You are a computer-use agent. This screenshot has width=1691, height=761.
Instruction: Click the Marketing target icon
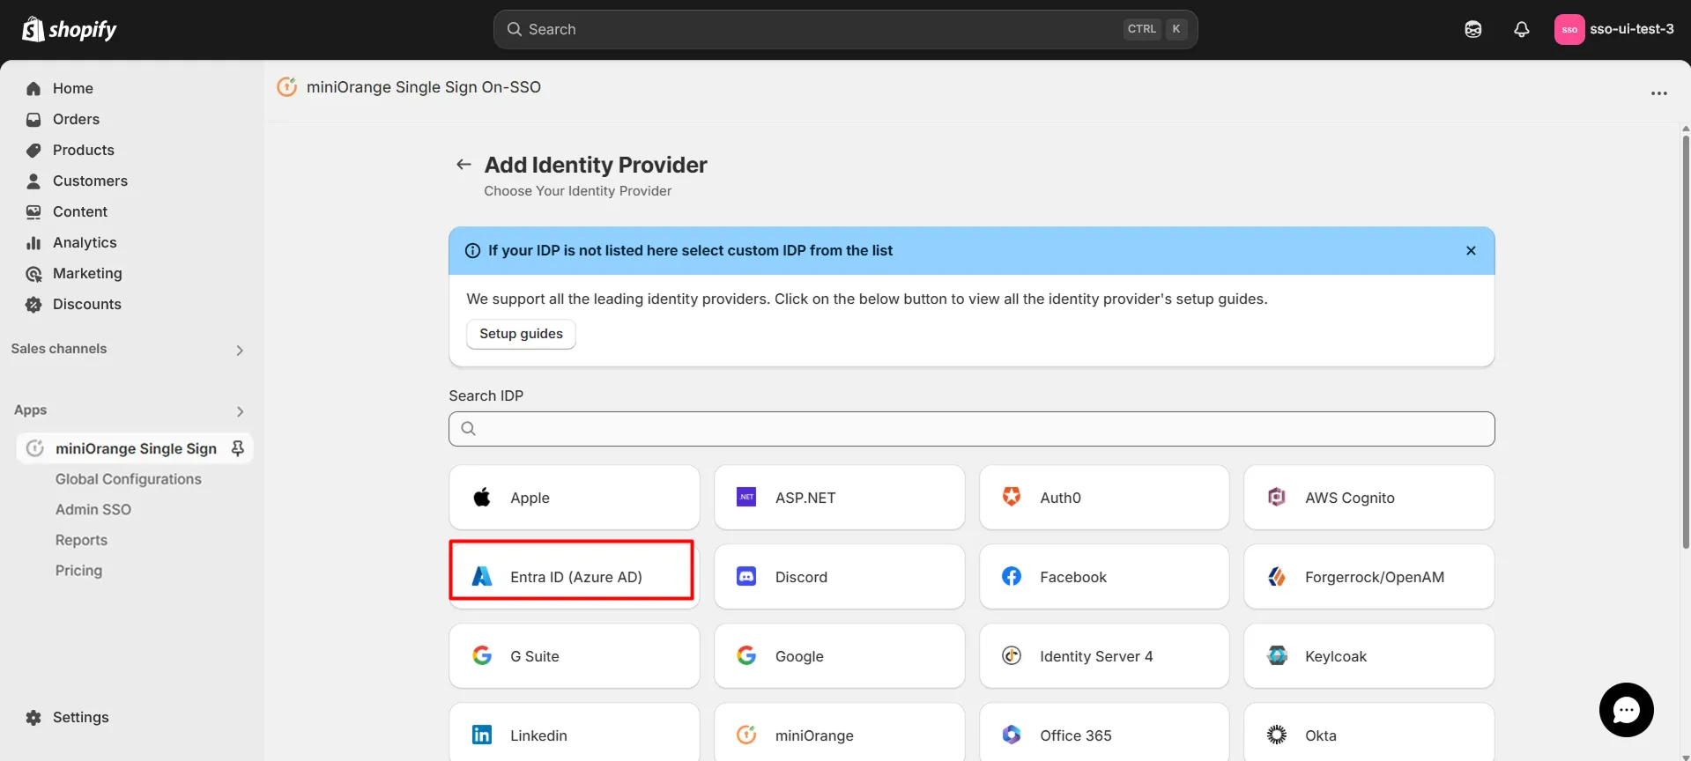click(x=33, y=274)
